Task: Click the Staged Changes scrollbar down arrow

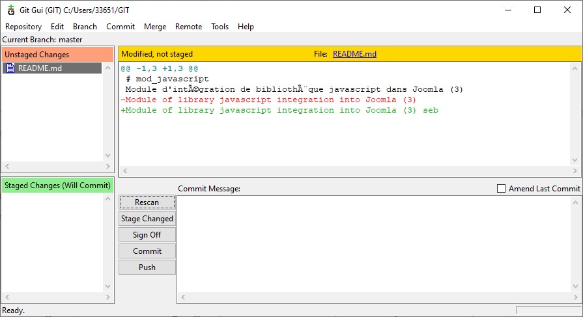Action: pos(108,286)
